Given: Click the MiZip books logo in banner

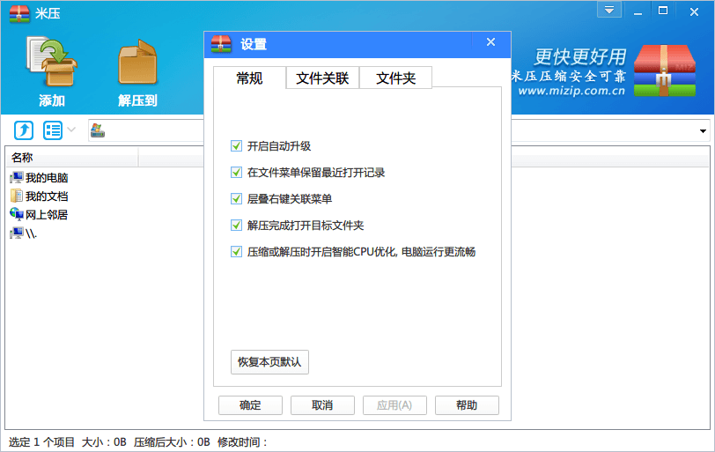Looking at the screenshot, I should tap(665, 70).
